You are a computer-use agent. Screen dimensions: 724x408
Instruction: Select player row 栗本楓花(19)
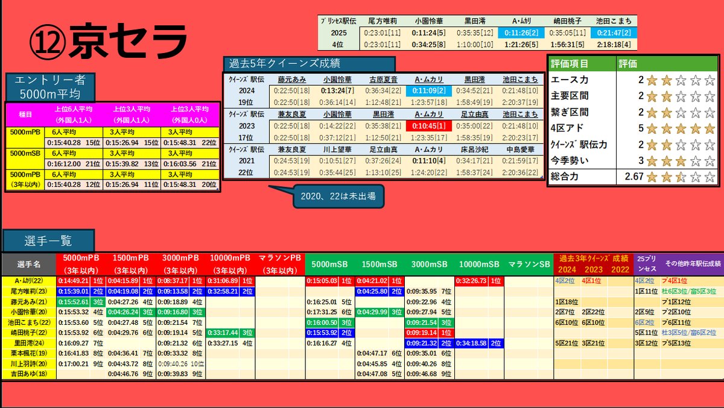(x=362, y=353)
